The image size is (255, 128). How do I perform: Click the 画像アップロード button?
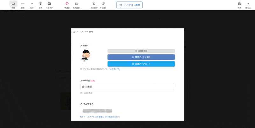(141, 64)
